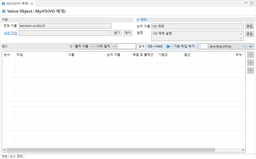Image resolution: width=256 pixels, height=159 pixels.
Task: Click the 제거 button
Action: [x=128, y=33]
